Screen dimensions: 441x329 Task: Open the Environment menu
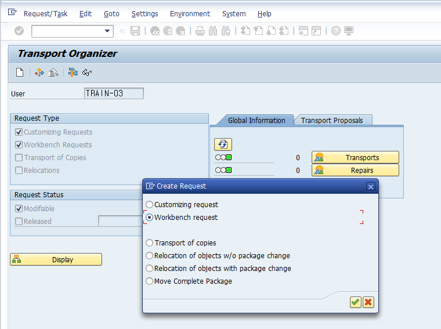pyautogui.click(x=190, y=14)
